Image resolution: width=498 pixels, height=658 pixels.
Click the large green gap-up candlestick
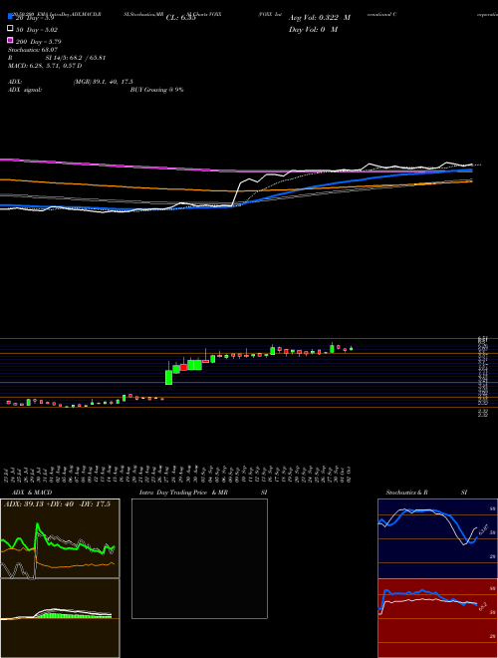tap(168, 376)
